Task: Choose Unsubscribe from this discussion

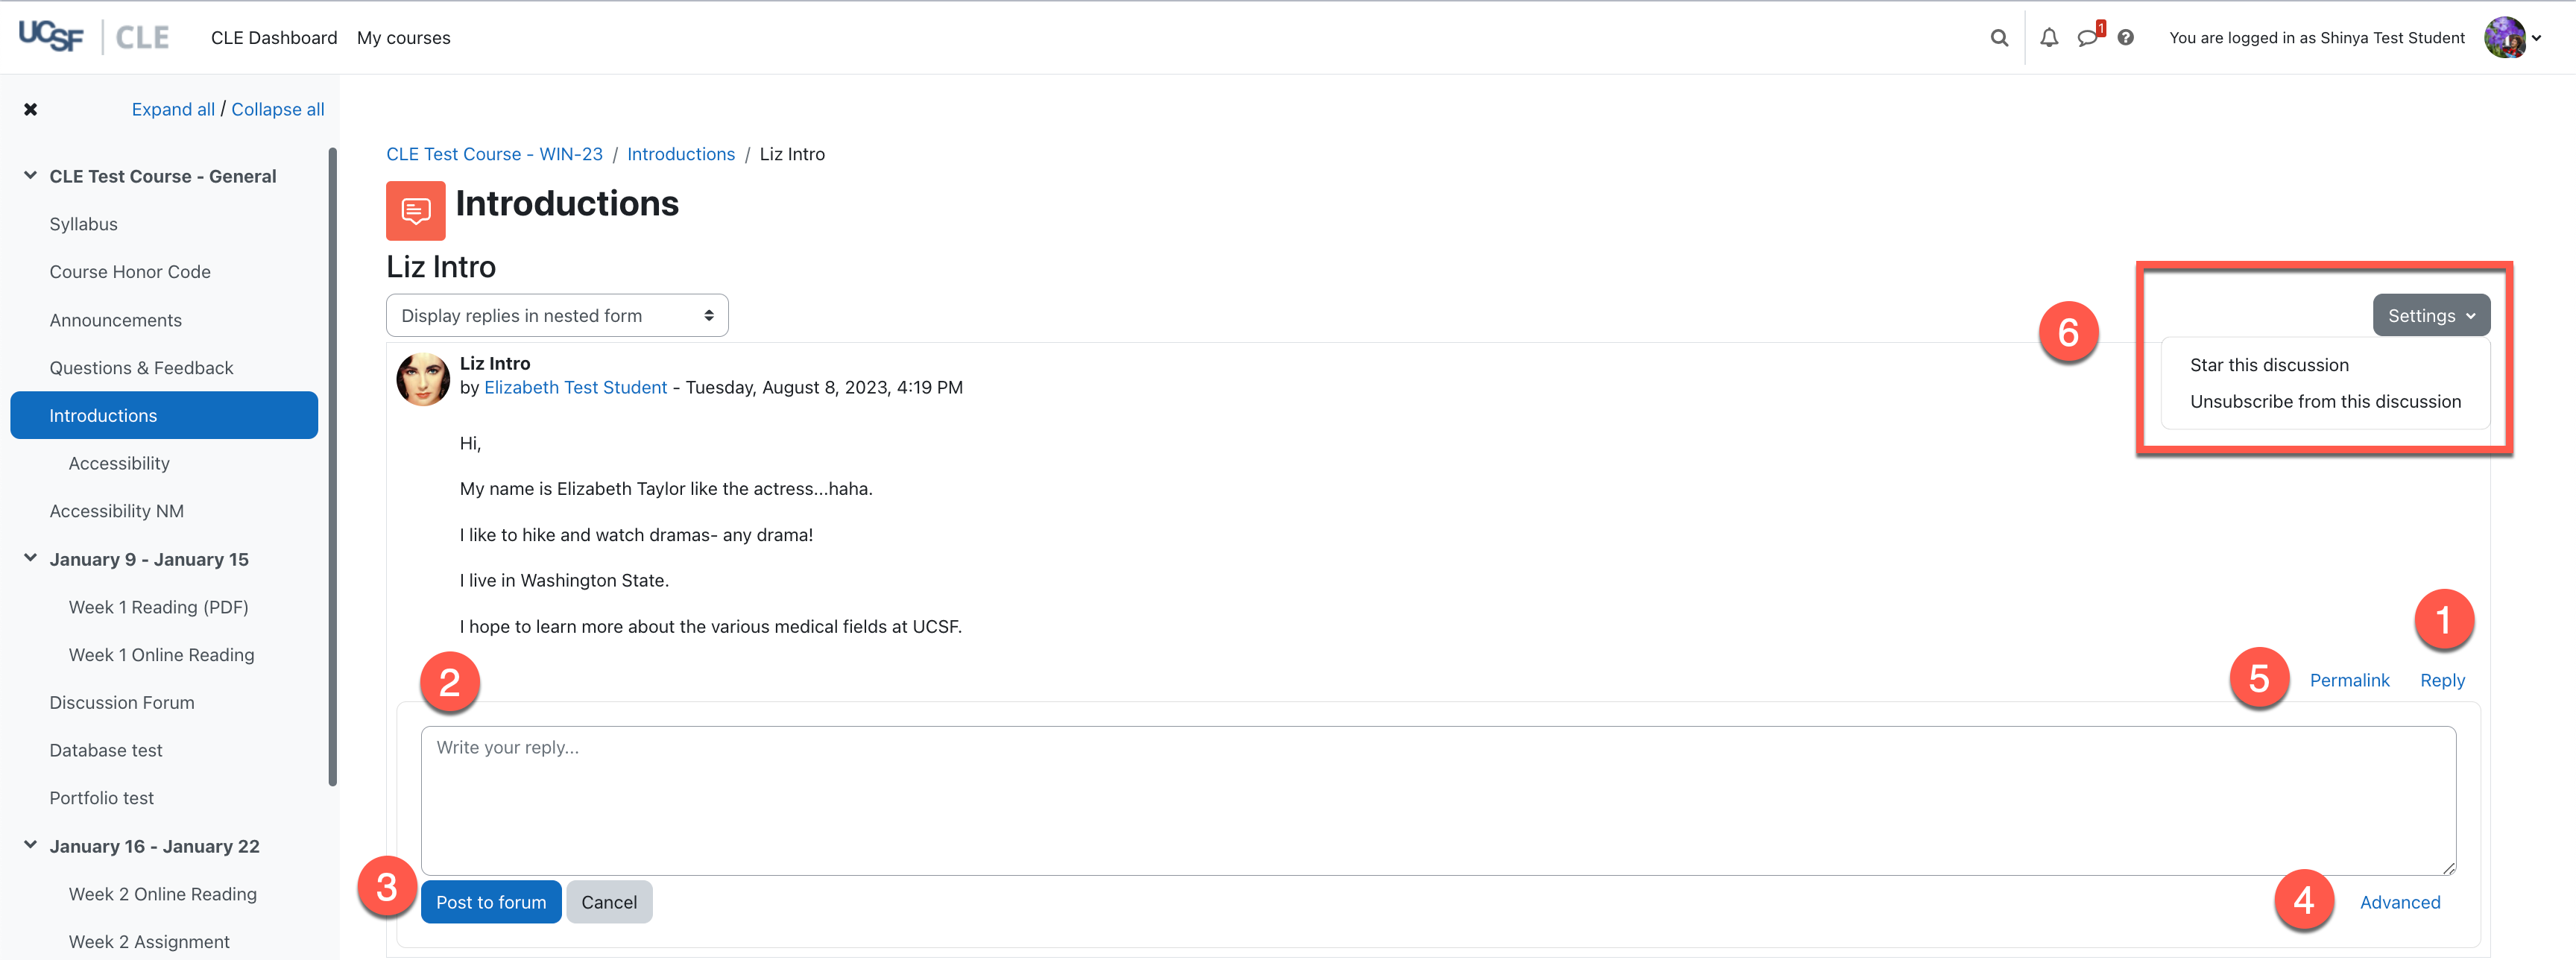Action: pyautogui.click(x=2324, y=402)
